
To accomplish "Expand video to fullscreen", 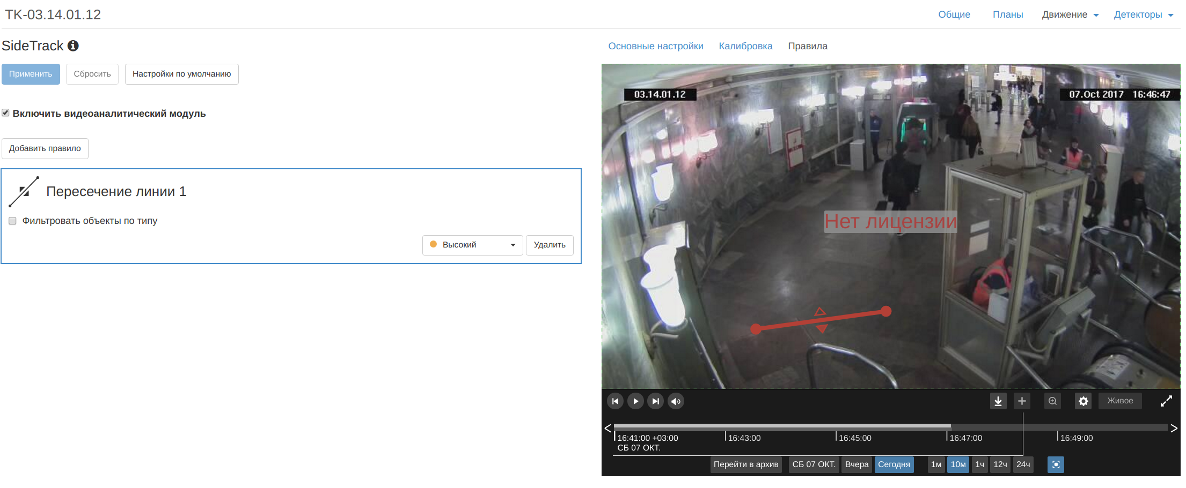I will [x=1166, y=401].
